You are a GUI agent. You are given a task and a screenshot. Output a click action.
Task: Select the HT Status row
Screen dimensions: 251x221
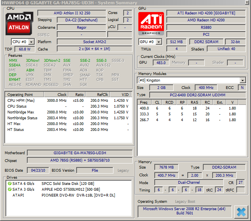68,130
